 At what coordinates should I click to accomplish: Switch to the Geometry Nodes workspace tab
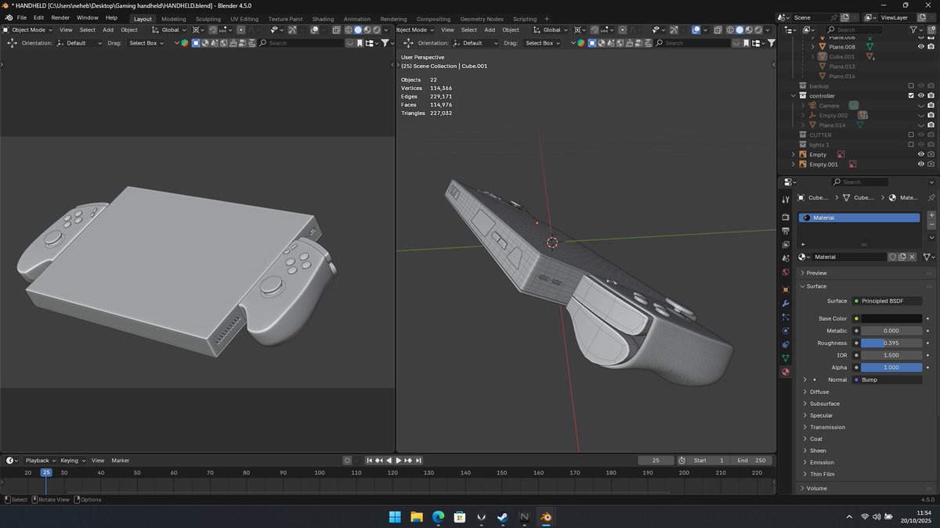click(x=482, y=19)
